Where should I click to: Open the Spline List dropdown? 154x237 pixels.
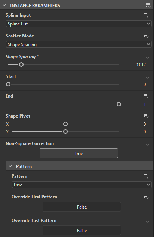click(x=79, y=24)
